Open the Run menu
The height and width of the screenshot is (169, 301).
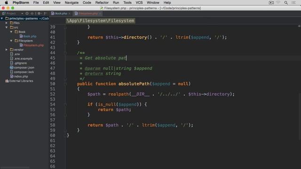(116, 2)
